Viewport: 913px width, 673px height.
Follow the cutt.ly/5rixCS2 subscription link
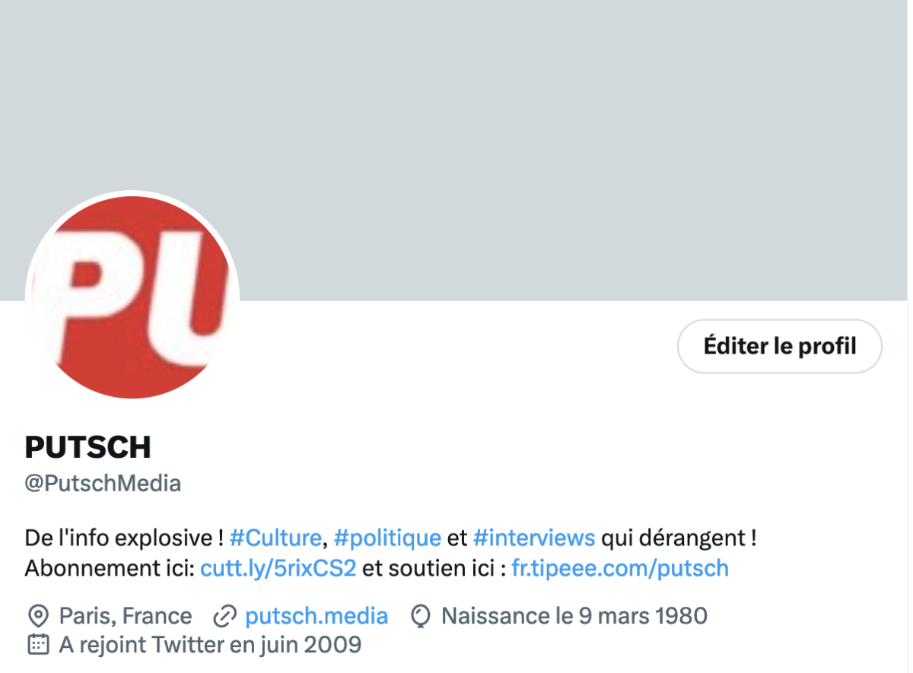tap(278, 568)
